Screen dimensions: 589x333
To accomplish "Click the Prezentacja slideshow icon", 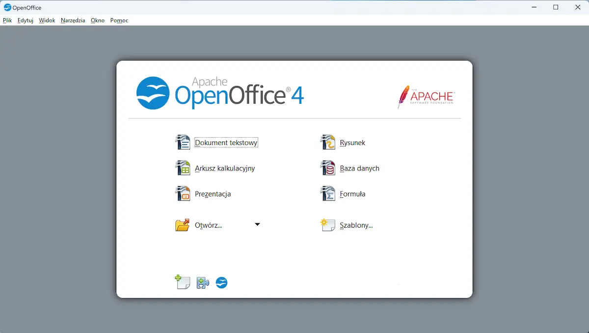I will coord(183,193).
